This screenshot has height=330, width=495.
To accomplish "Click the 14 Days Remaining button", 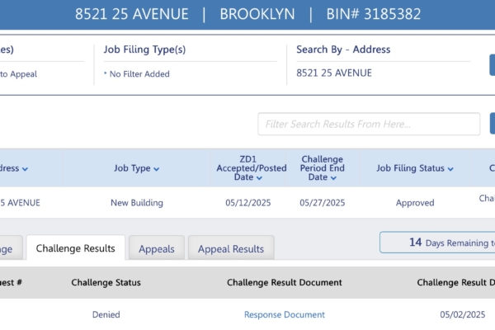I will coord(437,243).
